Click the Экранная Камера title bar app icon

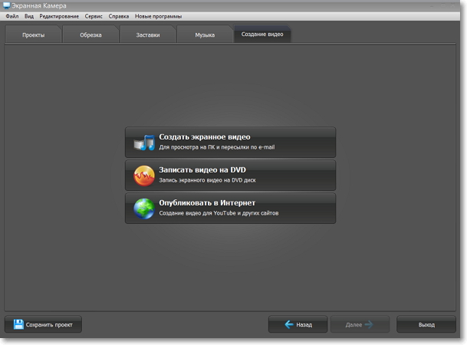click(x=7, y=5)
